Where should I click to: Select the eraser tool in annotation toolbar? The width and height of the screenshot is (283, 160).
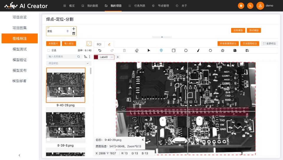pyautogui.click(x=136, y=50)
